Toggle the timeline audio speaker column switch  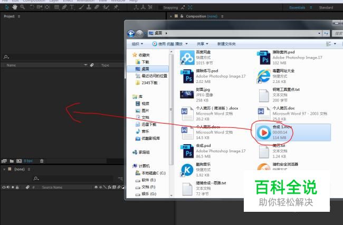point(8,187)
